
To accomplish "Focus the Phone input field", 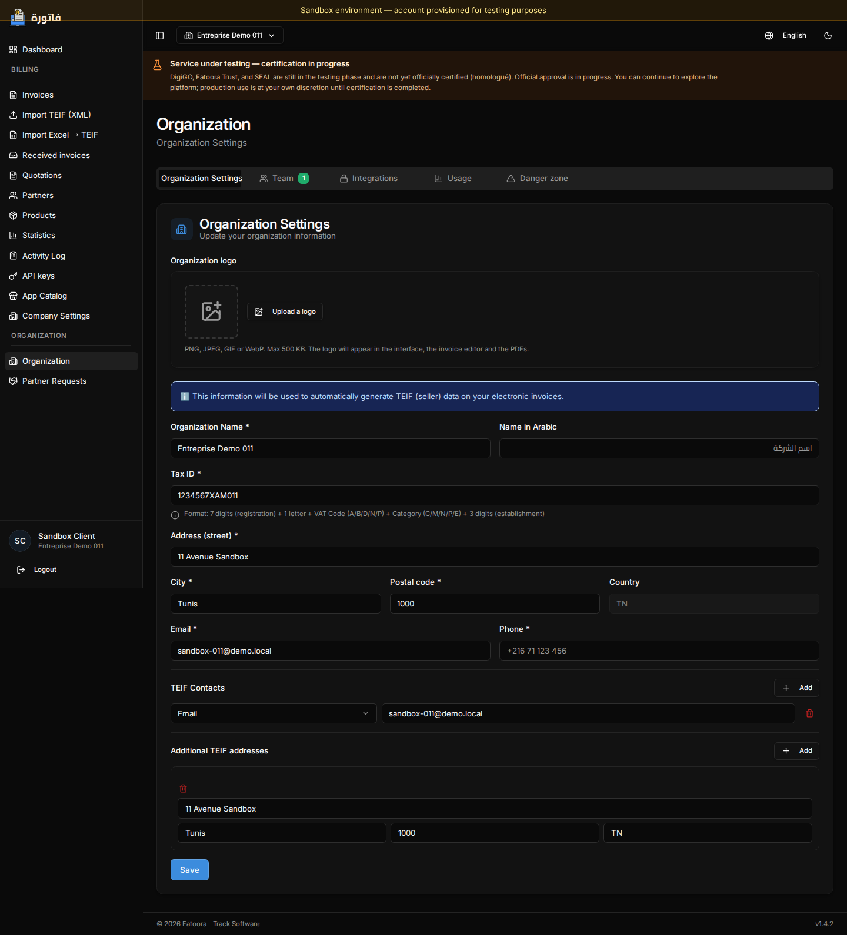I will tap(659, 651).
